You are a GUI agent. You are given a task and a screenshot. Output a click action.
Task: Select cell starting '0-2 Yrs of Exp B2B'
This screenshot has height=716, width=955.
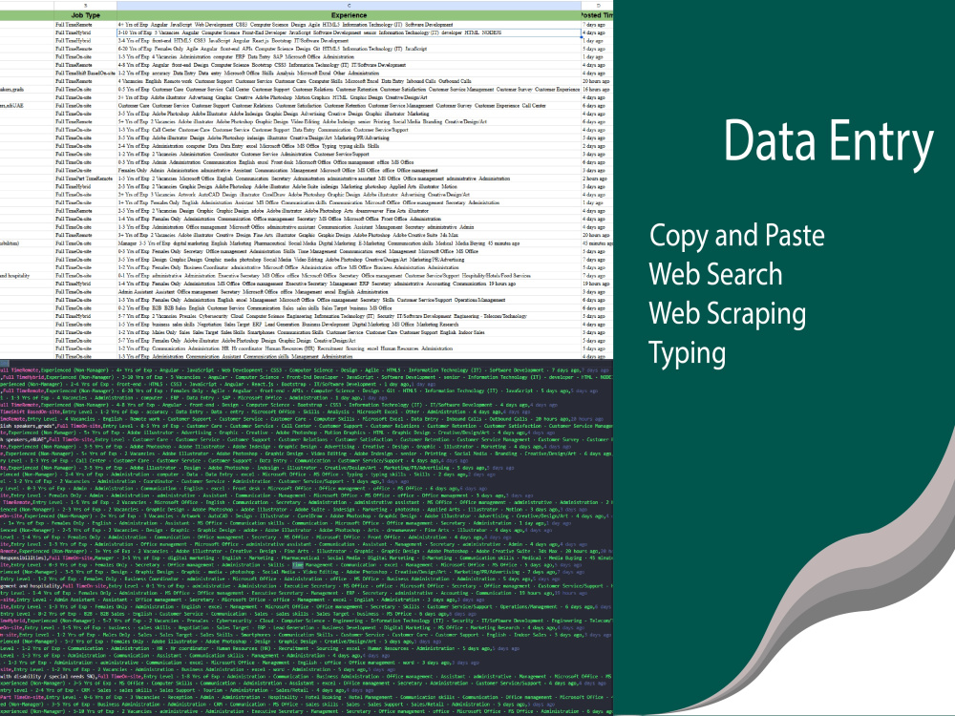click(349, 308)
